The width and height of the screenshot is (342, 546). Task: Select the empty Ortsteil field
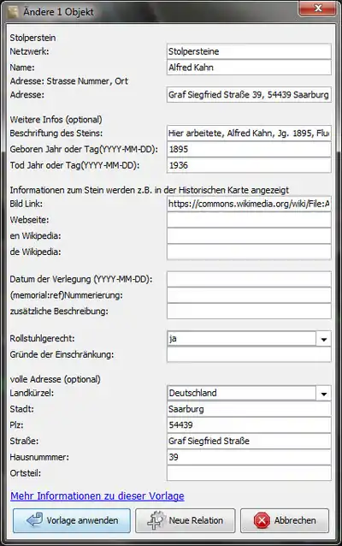click(x=249, y=473)
